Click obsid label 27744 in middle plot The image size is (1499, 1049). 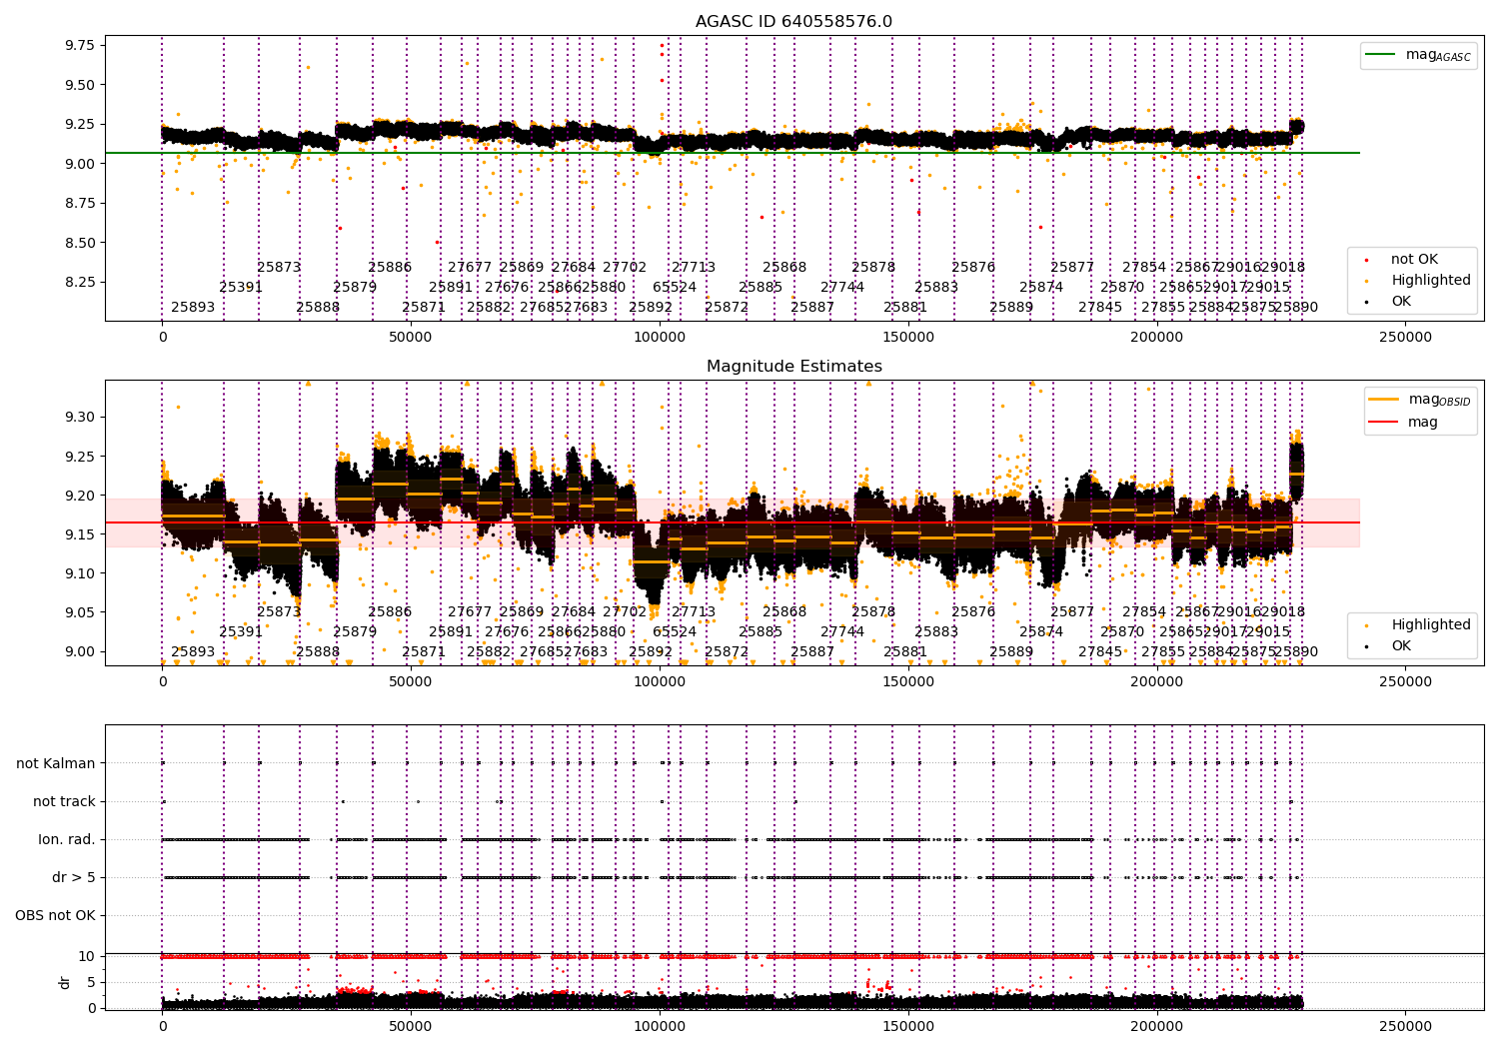842,631
